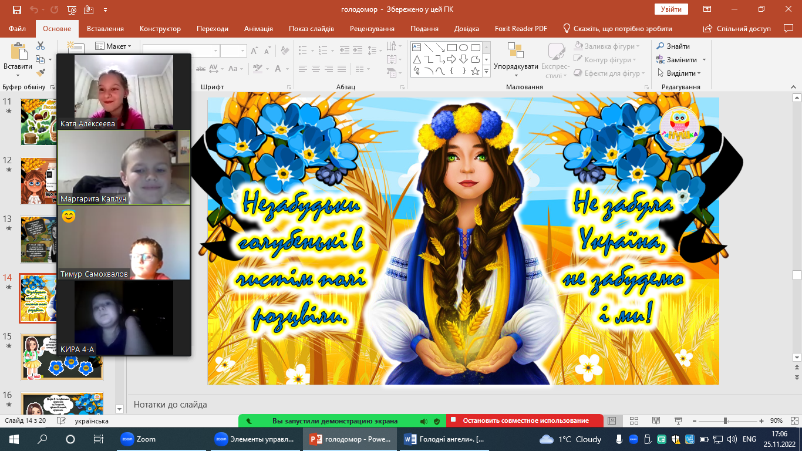
Task: Open Абзац paragraph dialog launcher
Action: click(402, 87)
